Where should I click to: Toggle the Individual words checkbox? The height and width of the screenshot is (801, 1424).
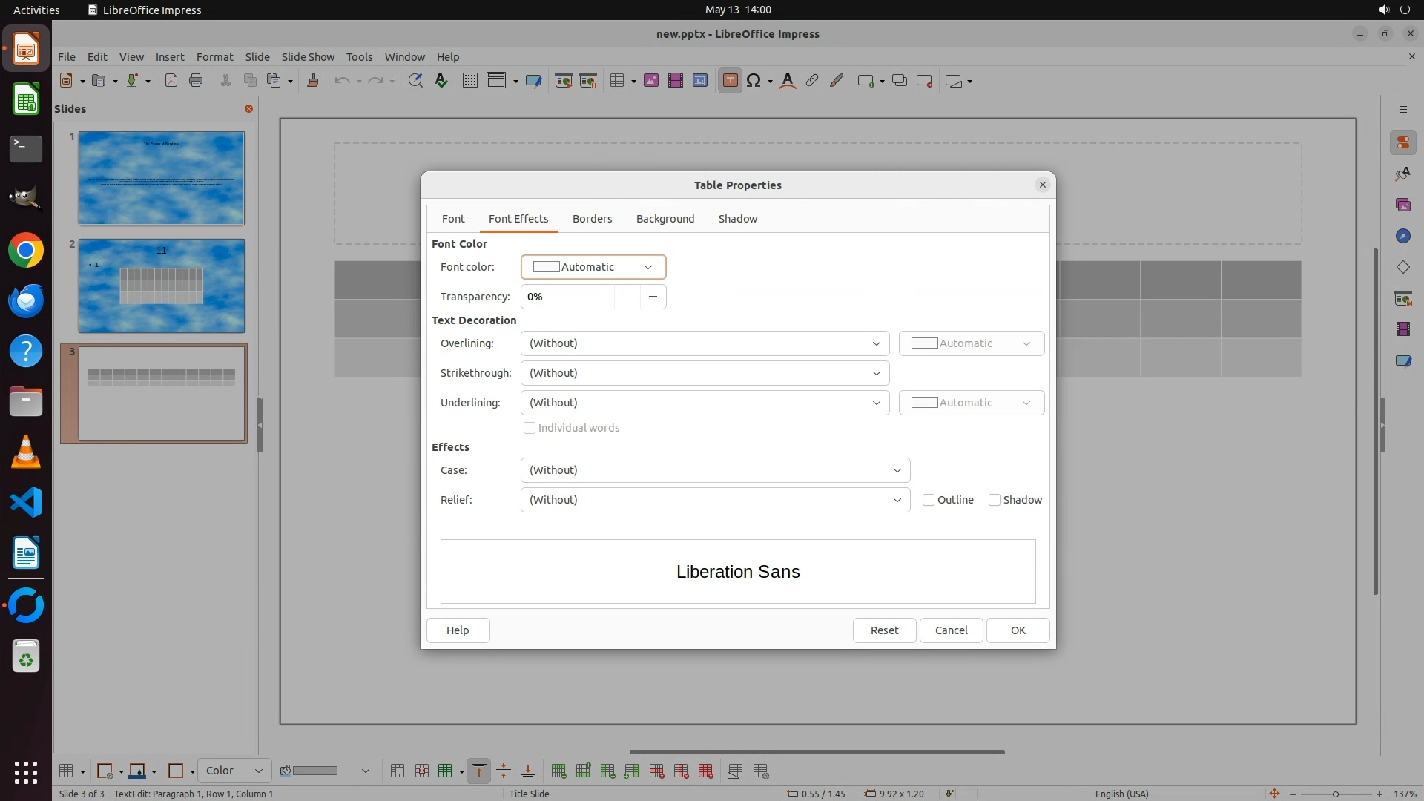point(530,428)
